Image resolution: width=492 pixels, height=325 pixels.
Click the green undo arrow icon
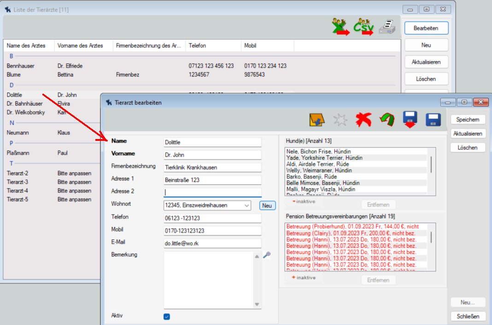point(387,120)
